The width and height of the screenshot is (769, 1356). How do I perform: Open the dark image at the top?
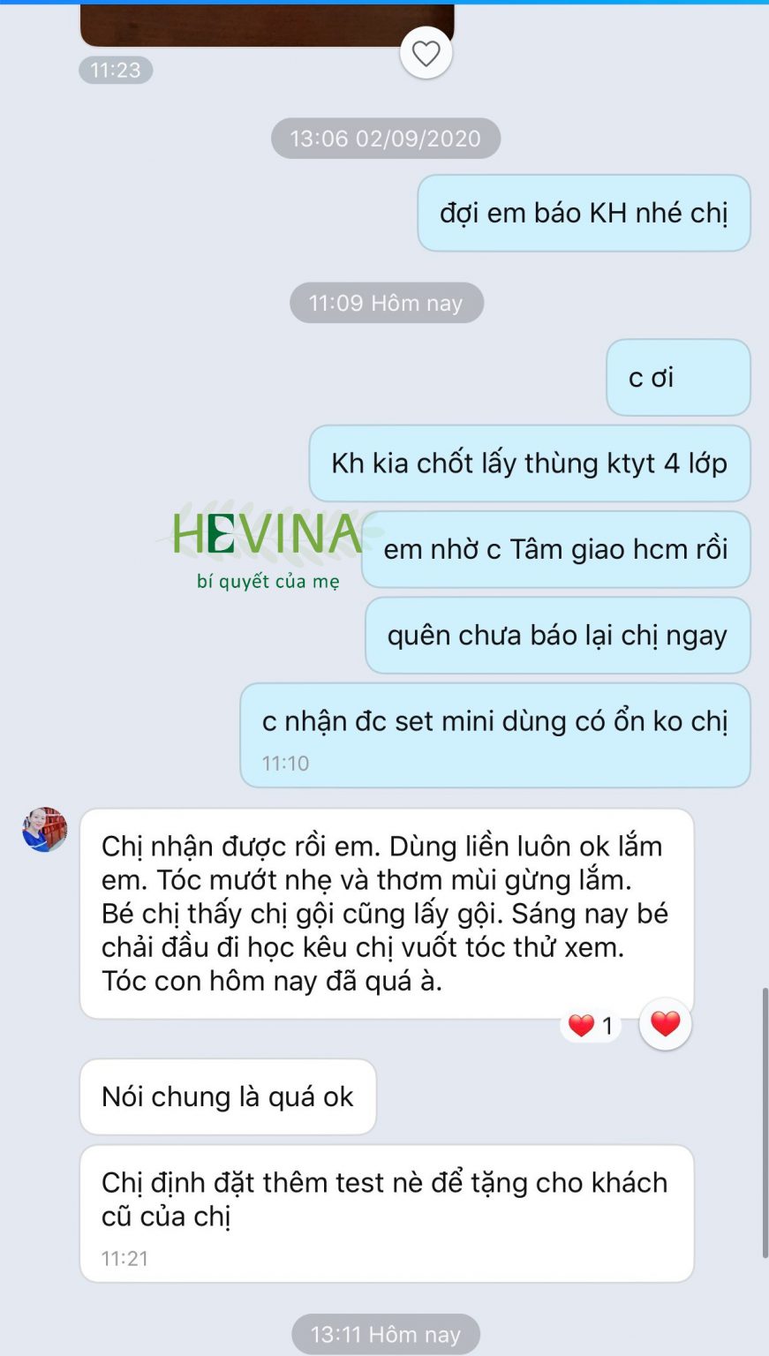[267, 25]
